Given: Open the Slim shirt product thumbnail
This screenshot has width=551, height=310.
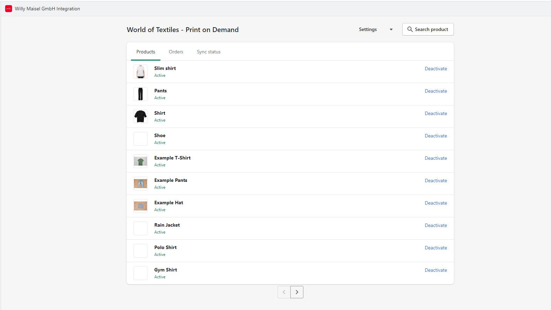Looking at the screenshot, I should 140,71.
